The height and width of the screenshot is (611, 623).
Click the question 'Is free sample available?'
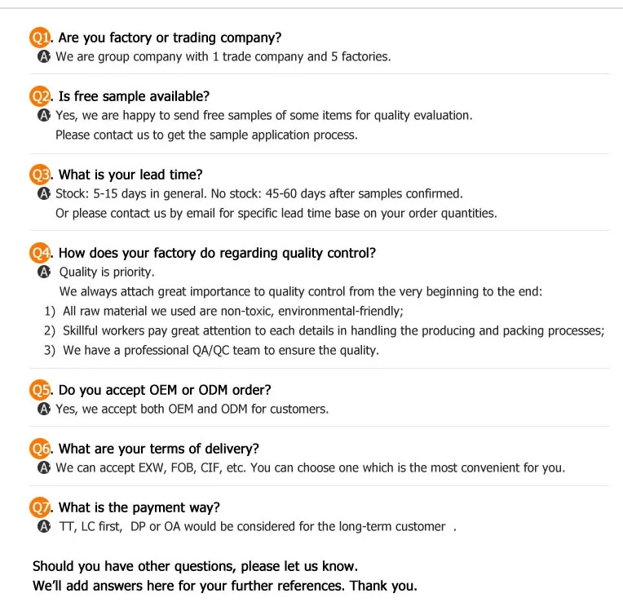(x=134, y=96)
